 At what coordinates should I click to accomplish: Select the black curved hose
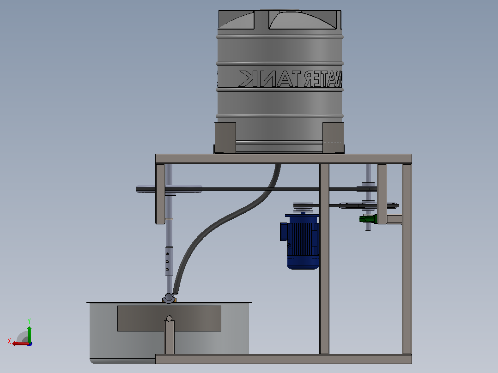tap(227, 229)
